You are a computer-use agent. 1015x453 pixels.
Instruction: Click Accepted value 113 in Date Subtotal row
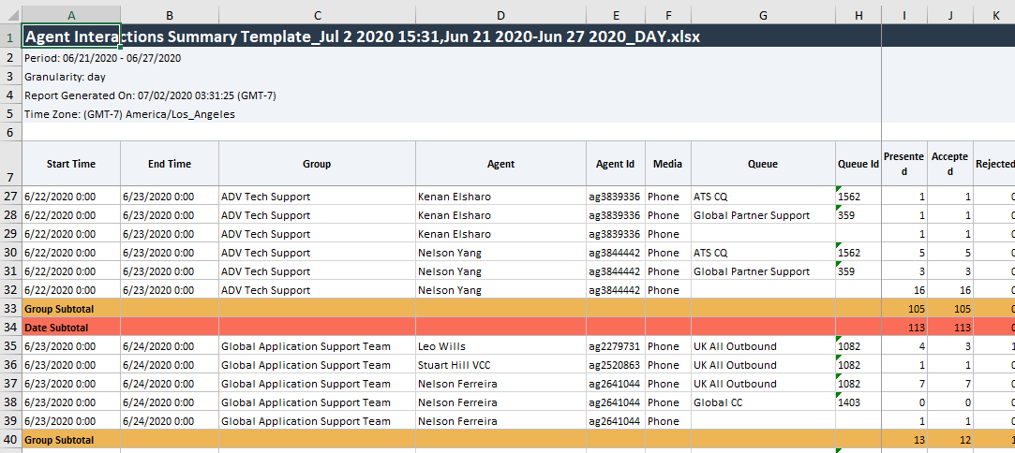(950, 327)
